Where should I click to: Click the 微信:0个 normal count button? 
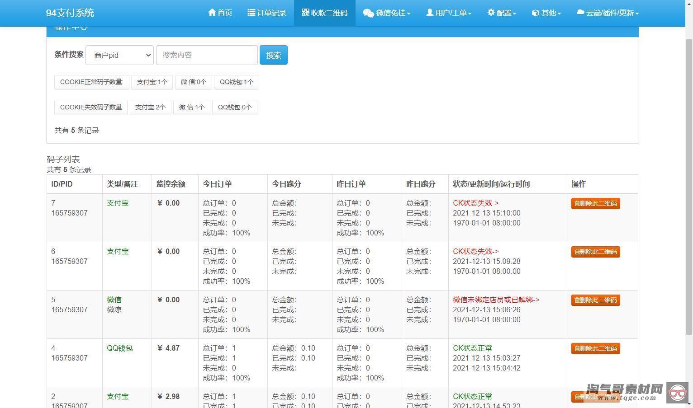coord(193,82)
